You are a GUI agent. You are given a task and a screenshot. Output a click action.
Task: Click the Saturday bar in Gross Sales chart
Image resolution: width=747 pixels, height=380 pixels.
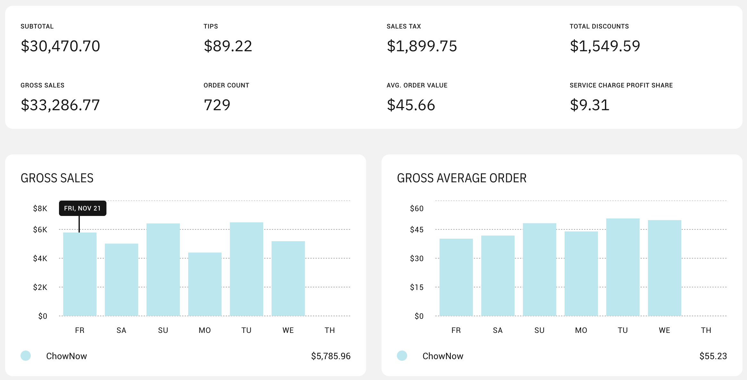pos(121,279)
